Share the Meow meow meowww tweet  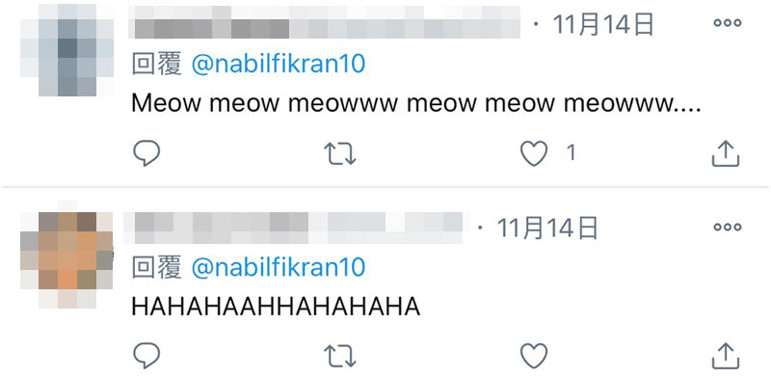[x=726, y=153]
